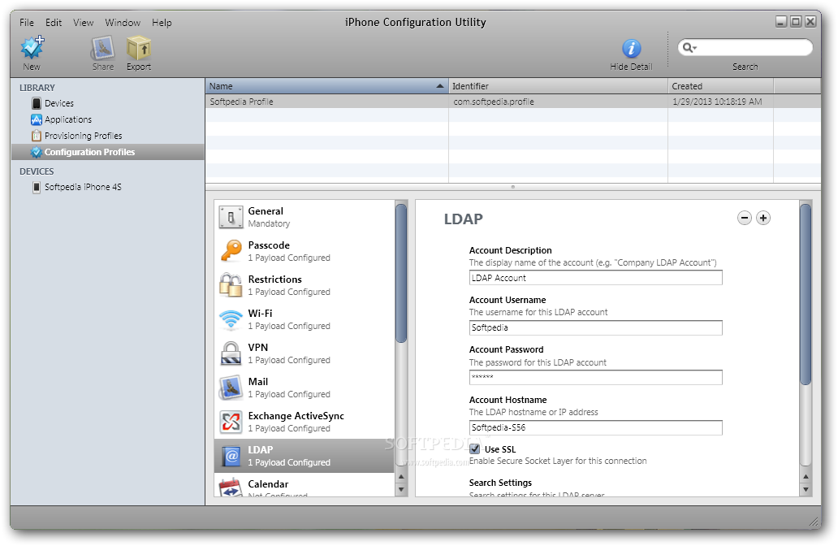Click the General Mandatory label

pyautogui.click(x=269, y=223)
